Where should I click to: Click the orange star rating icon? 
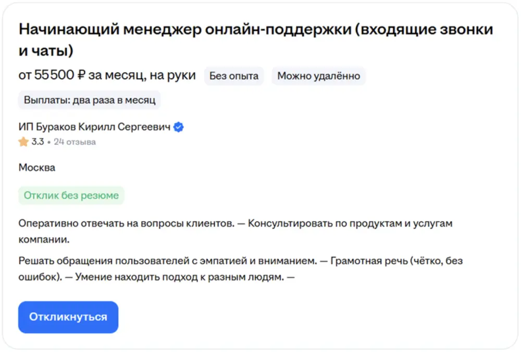pyautogui.click(x=23, y=142)
